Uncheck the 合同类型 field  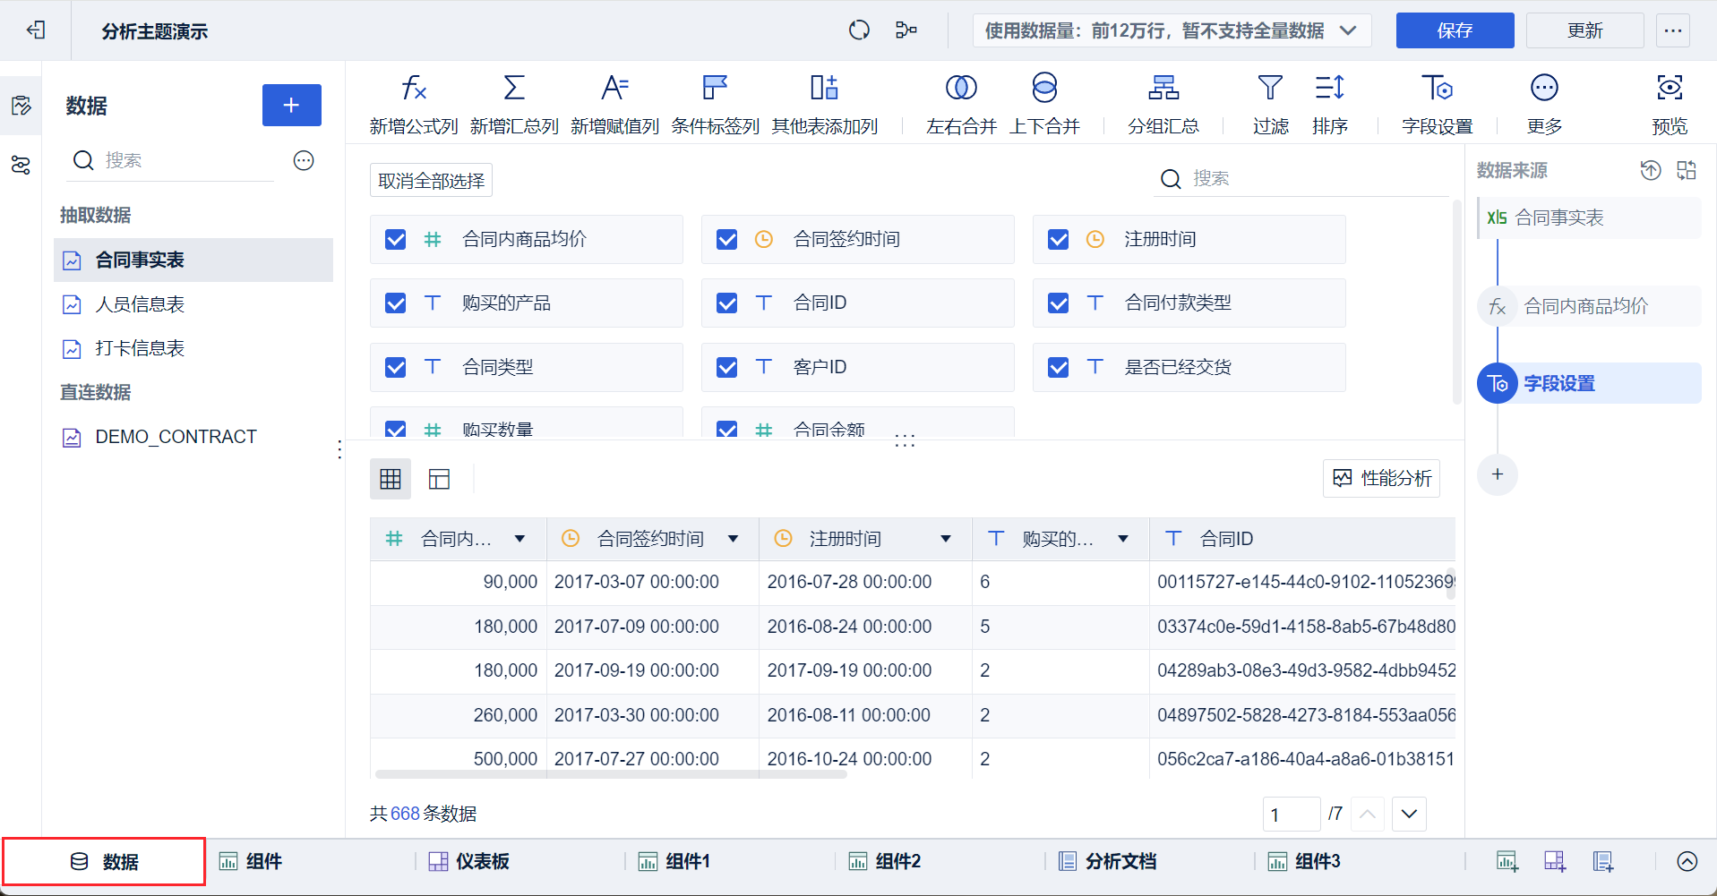pyautogui.click(x=396, y=367)
